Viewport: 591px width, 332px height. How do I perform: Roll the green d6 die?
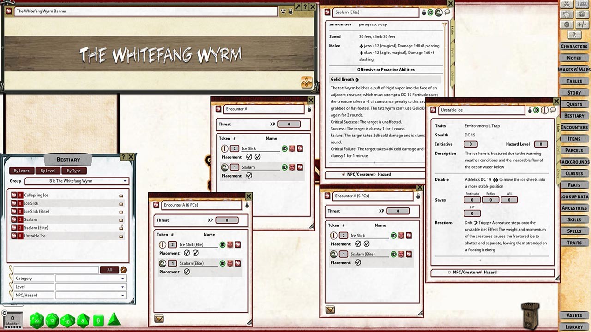pos(98,320)
